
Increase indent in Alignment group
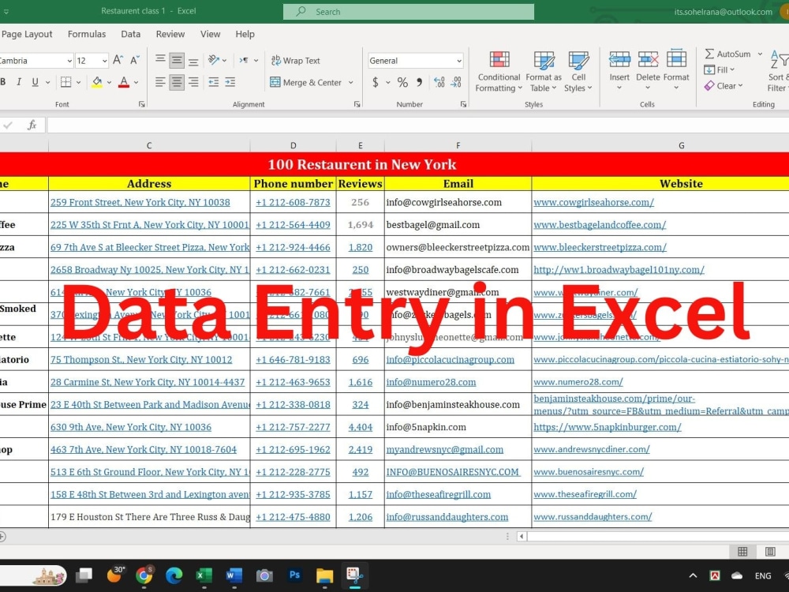[230, 82]
